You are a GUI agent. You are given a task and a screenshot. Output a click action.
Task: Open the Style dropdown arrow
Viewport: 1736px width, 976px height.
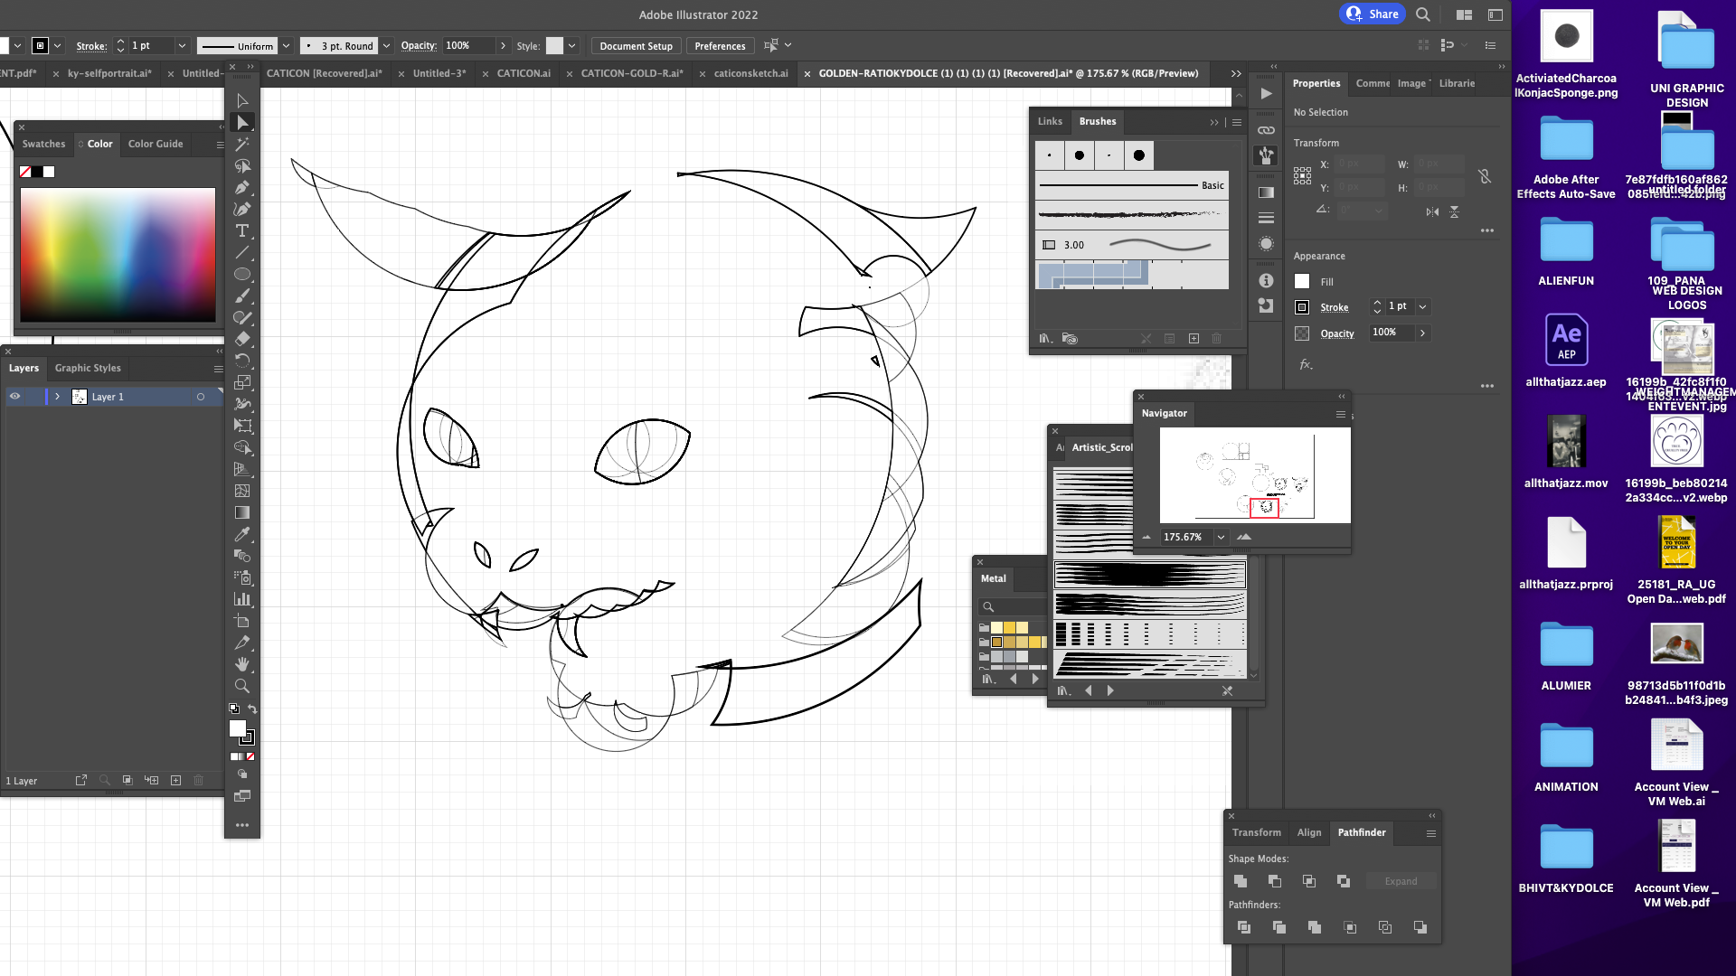[x=571, y=46]
